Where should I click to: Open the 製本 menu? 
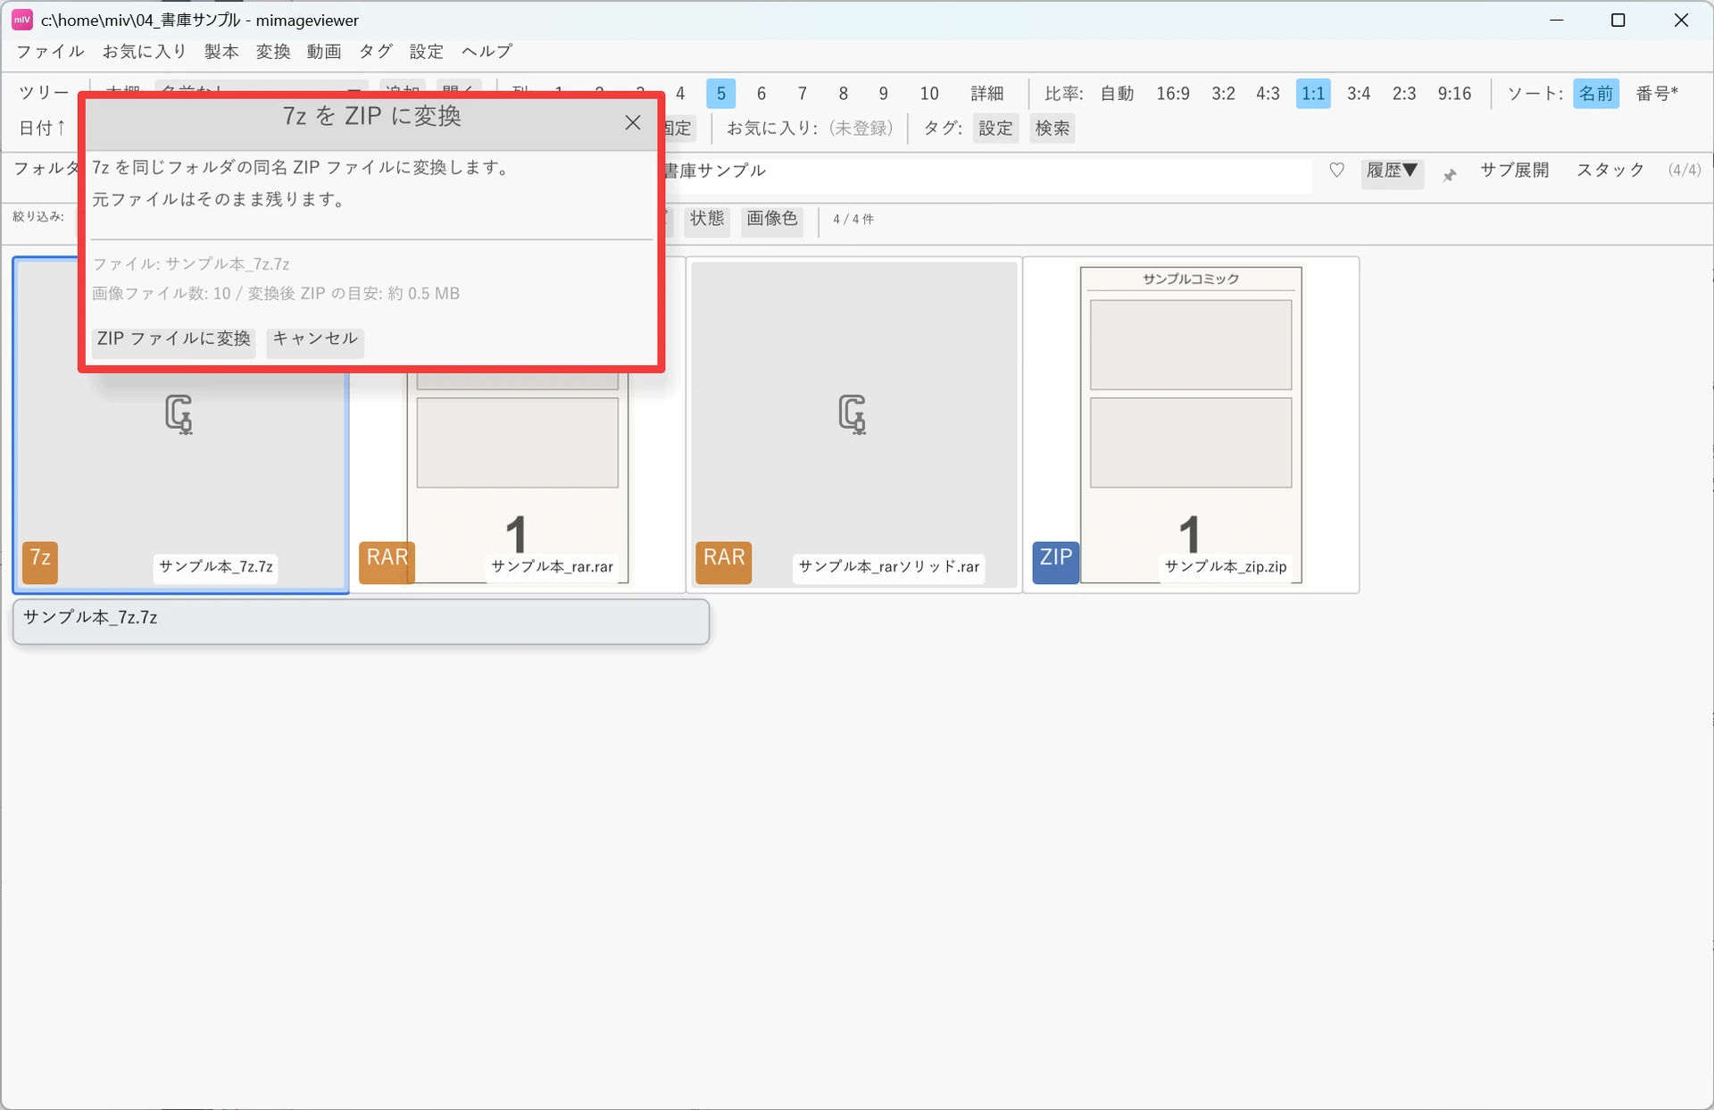coord(221,51)
